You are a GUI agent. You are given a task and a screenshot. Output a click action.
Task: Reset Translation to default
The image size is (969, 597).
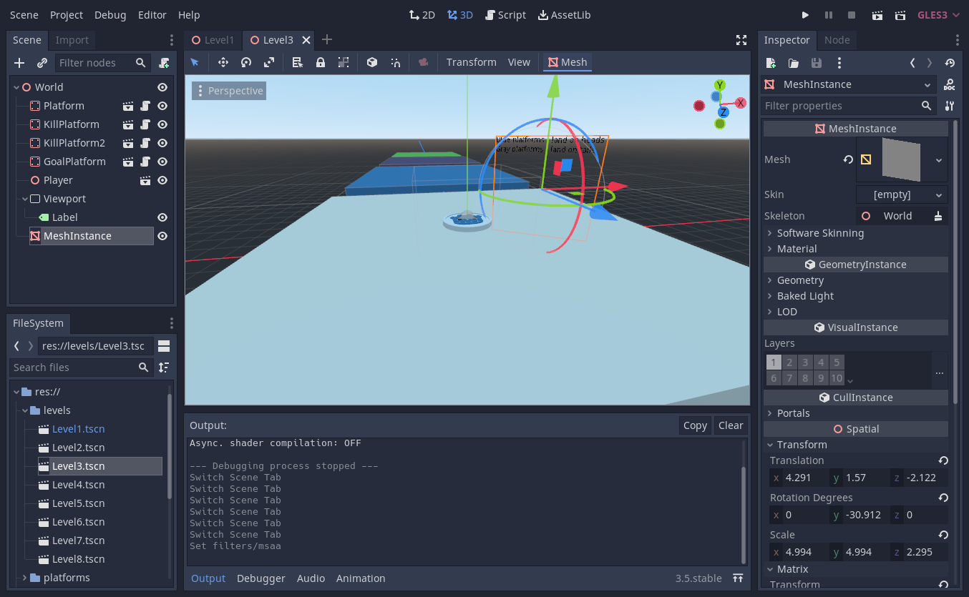943,460
